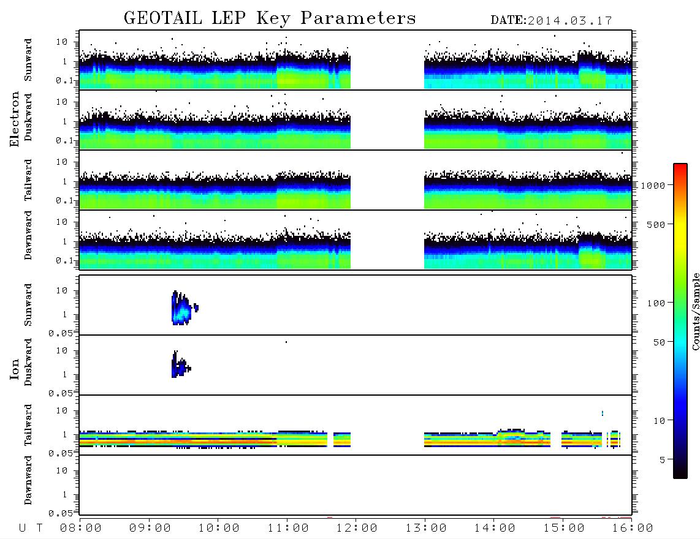This screenshot has height=539, width=700.
Task: Select the DATE:2014.03.17 label
Action: [x=551, y=21]
